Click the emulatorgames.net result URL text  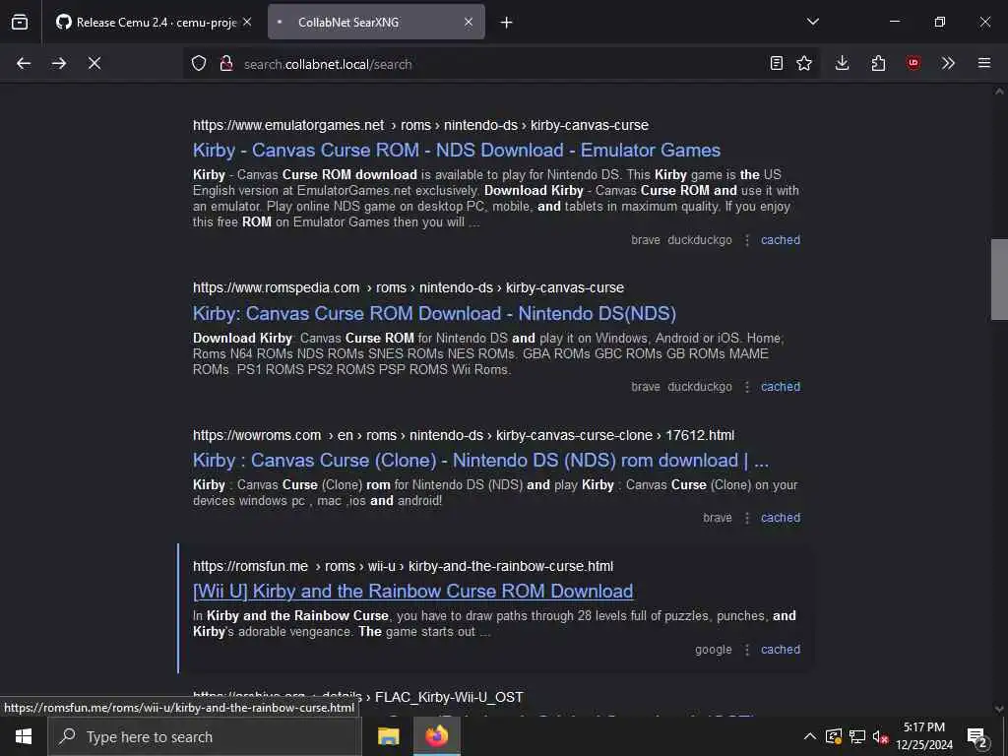(420, 125)
